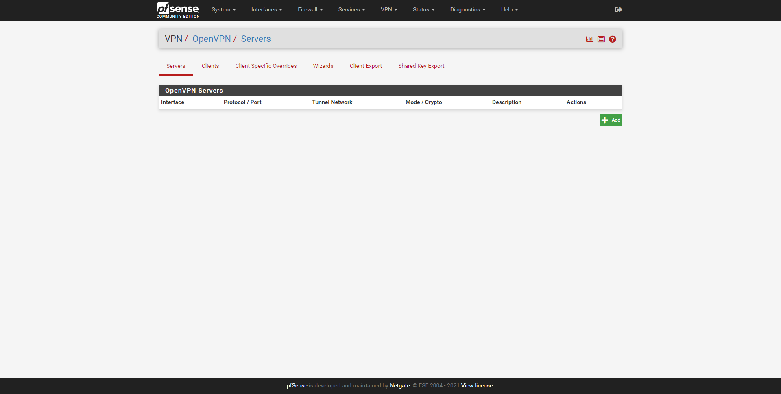Viewport: 781px width, 394px height.
Task: Click the pfSense Community Edition logo
Action: coord(178,10)
